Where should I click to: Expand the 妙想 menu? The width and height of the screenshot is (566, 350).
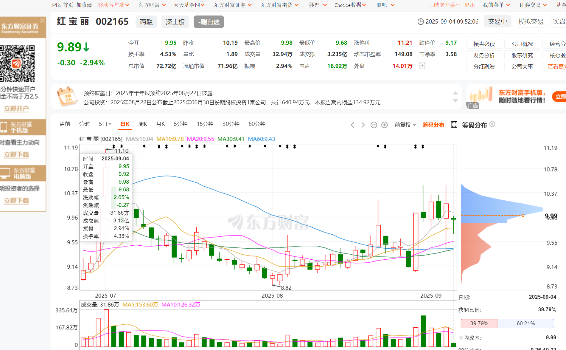(x=318, y=5)
